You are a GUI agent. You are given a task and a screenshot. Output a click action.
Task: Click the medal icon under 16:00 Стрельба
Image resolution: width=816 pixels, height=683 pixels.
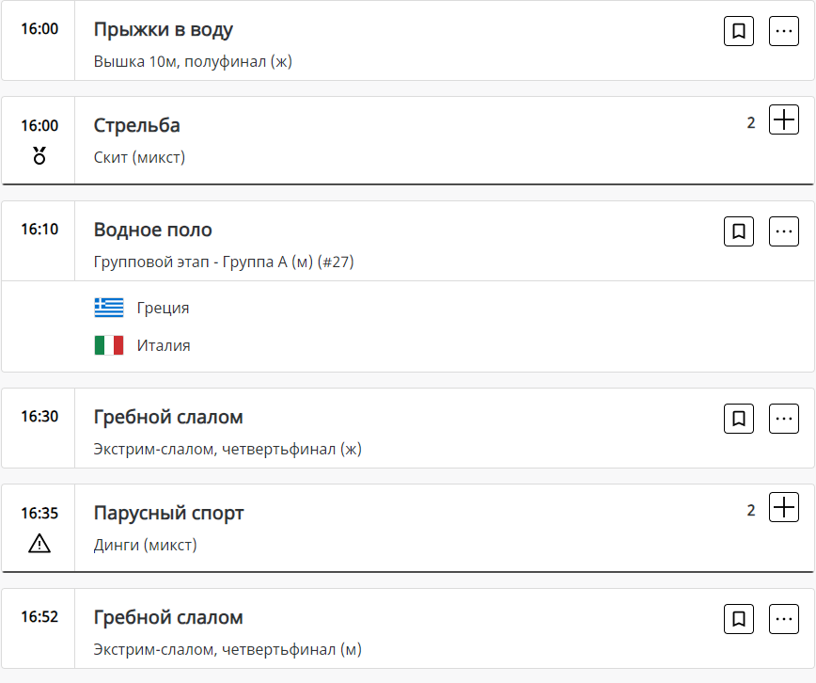point(39,155)
